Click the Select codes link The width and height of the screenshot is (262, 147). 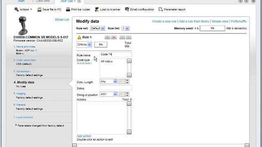[84, 63]
